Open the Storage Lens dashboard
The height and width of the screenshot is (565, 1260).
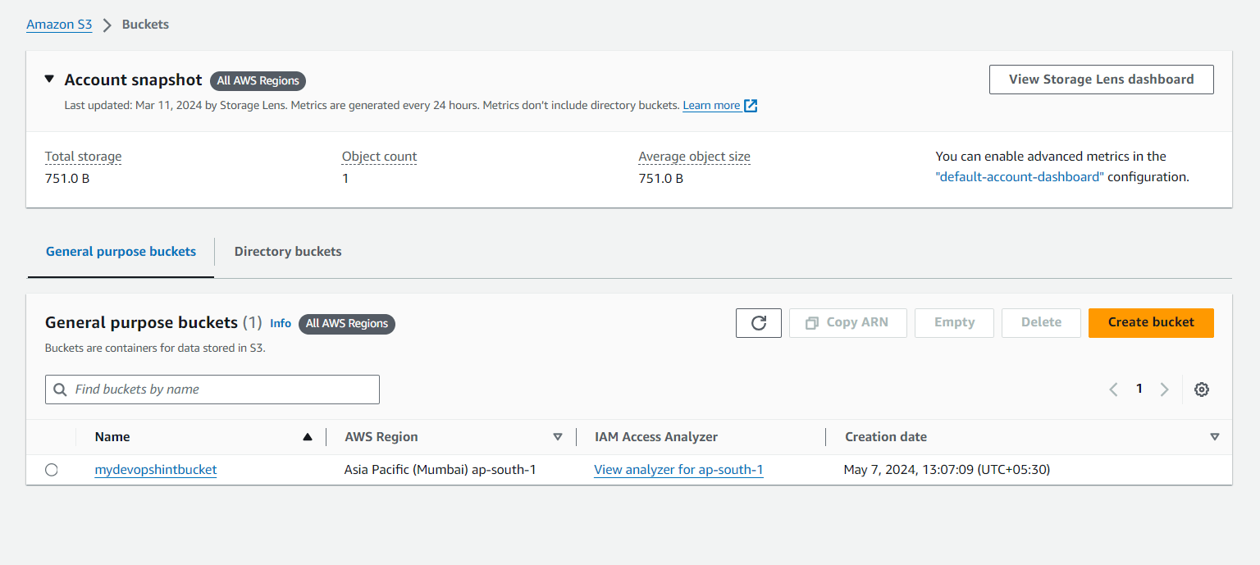1101,79
